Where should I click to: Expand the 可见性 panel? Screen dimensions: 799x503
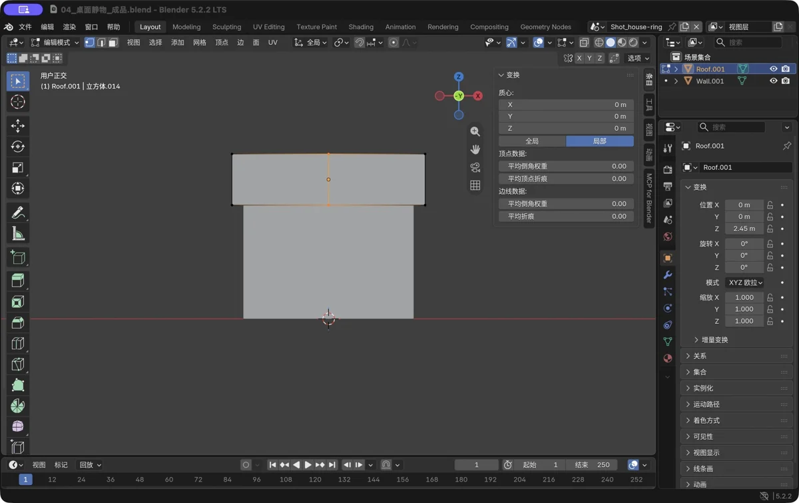[x=737, y=436]
